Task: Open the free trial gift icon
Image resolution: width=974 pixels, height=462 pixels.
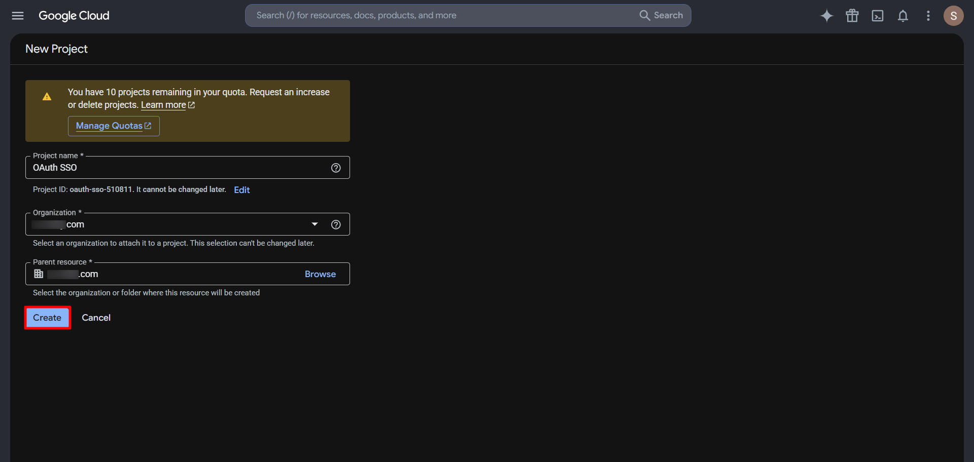Action: 852,16
